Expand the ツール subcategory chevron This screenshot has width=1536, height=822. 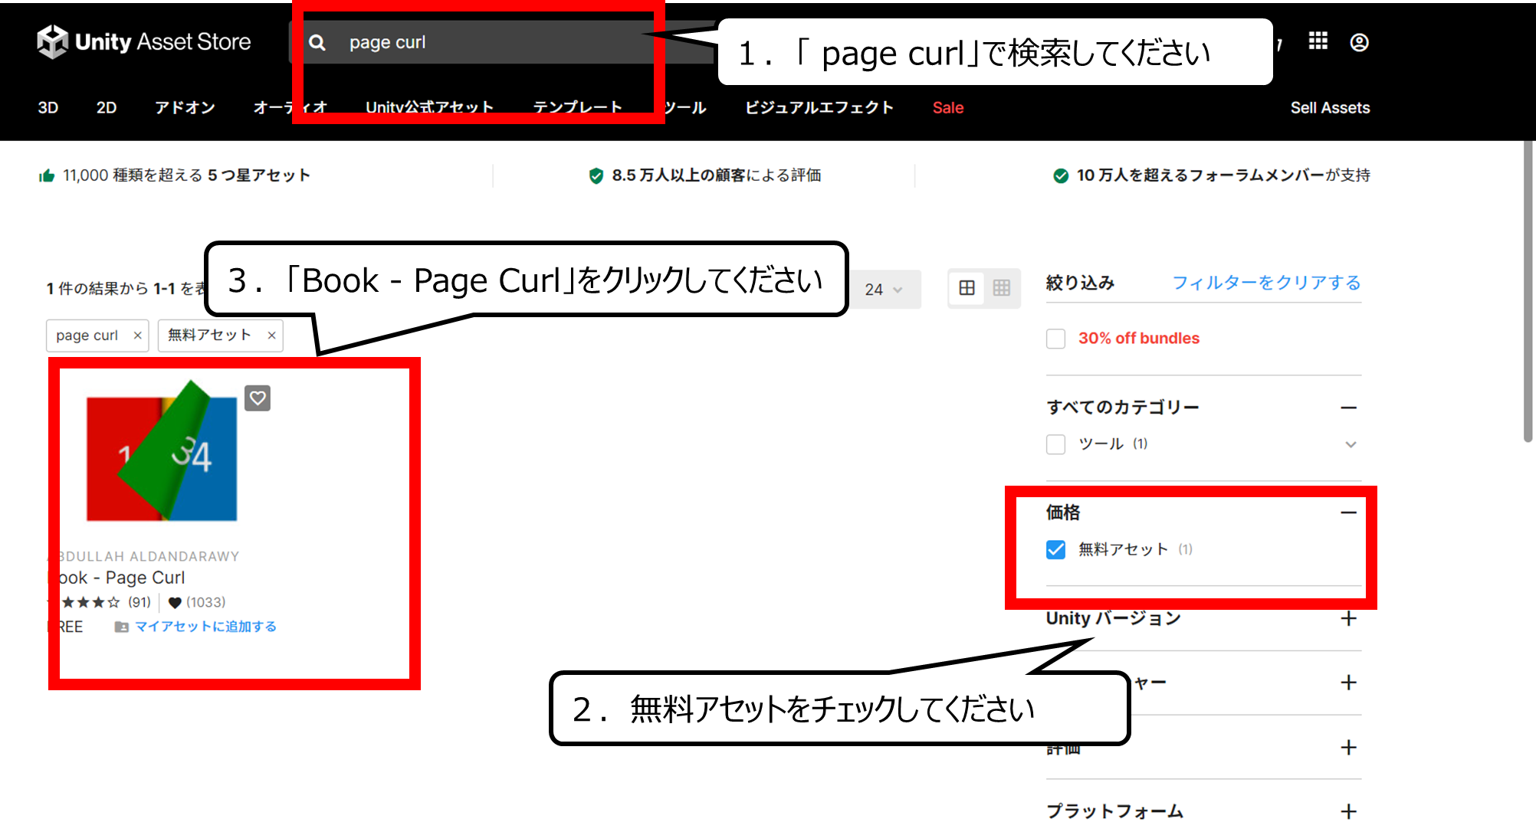(1351, 444)
